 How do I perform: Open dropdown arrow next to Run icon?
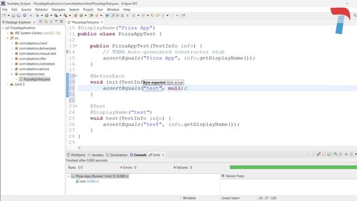[51, 16]
